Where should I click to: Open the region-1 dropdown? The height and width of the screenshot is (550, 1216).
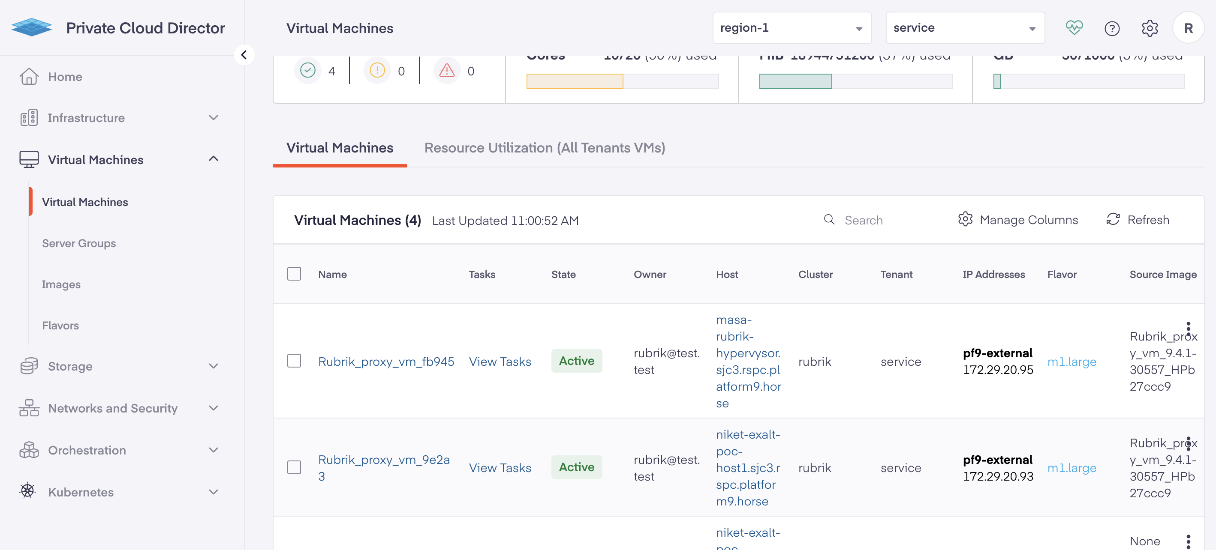792,28
